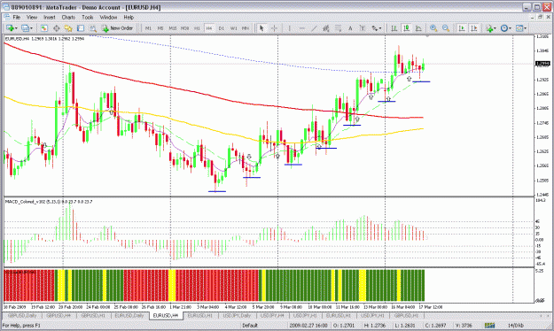Select the H4 timeframe button
The height and width of the screenshot is (331, 554).
tap(209, 28)
